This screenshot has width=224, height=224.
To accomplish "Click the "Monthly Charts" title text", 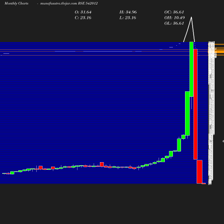I will click(x=16, y=3).
